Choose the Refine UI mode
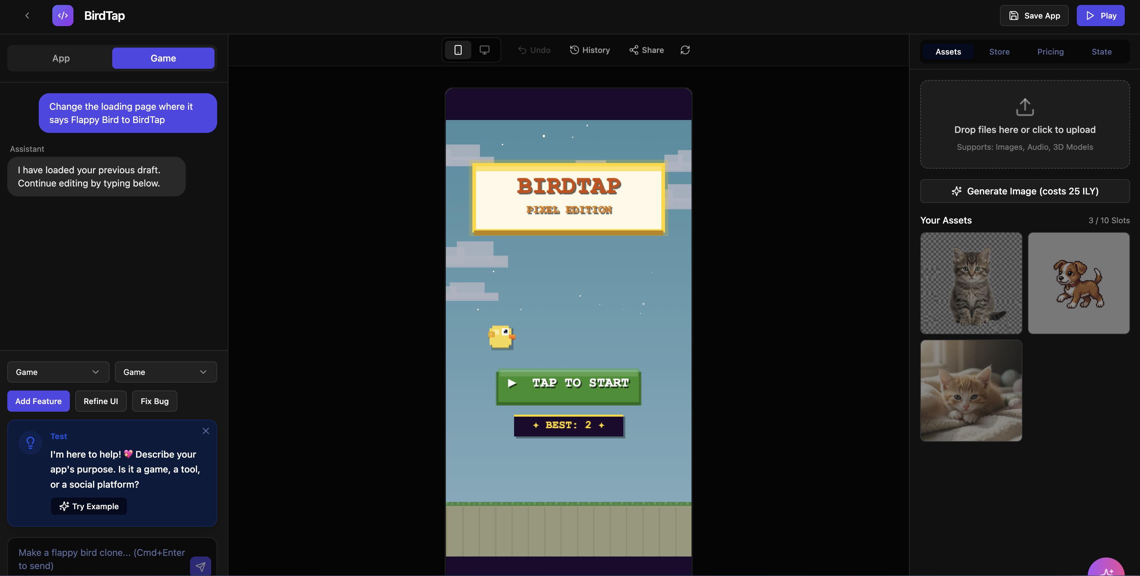The width and height of the screenshot is (1140, 576). tap(101, 401)
